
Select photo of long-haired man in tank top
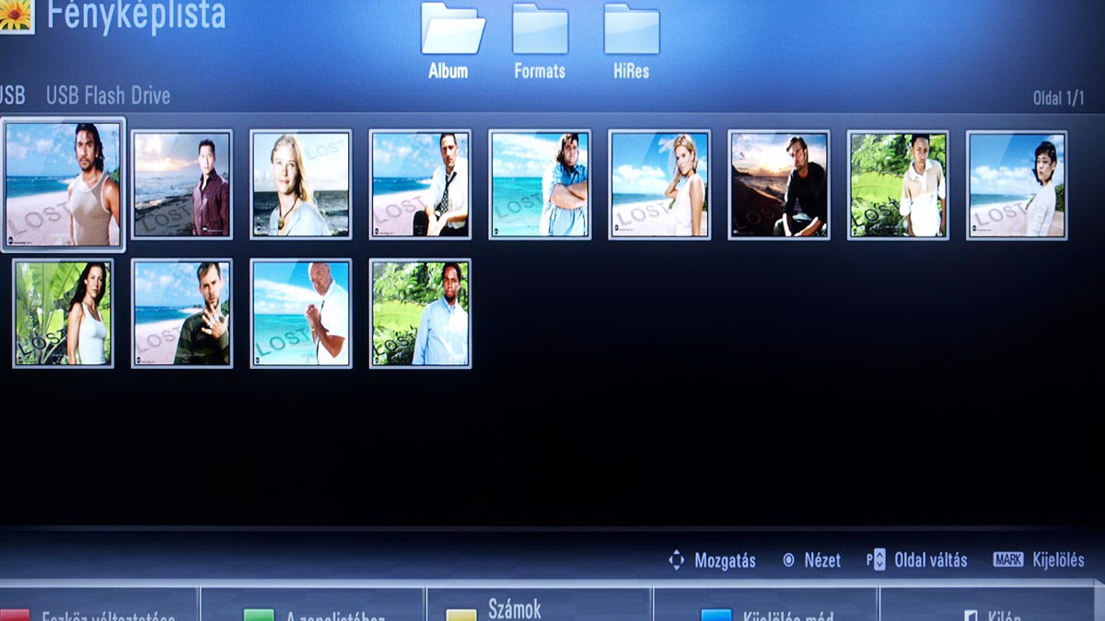(x=63, y=184)
